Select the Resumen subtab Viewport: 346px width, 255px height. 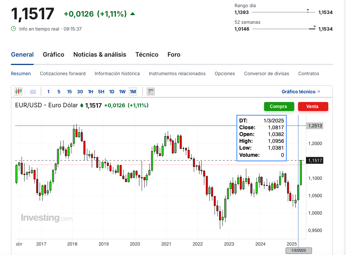point(21,74)
